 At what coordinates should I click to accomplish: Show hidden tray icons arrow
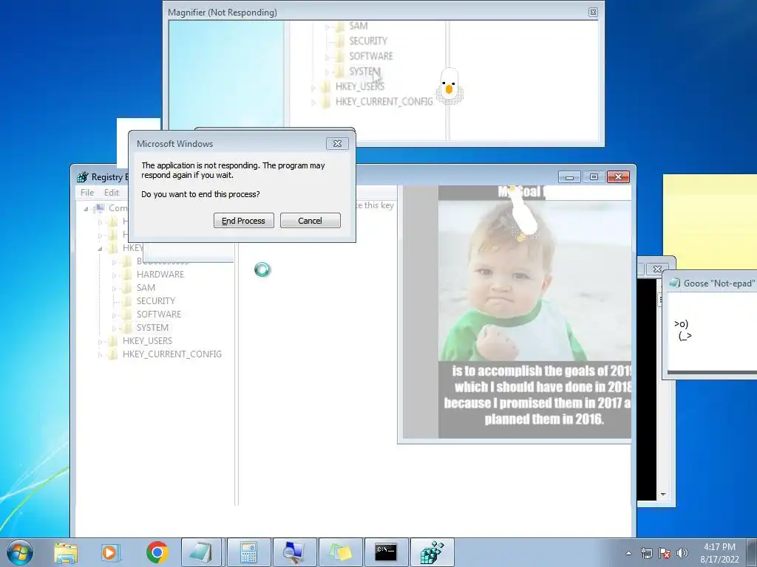pyautogui.click(x=628, y=553)
